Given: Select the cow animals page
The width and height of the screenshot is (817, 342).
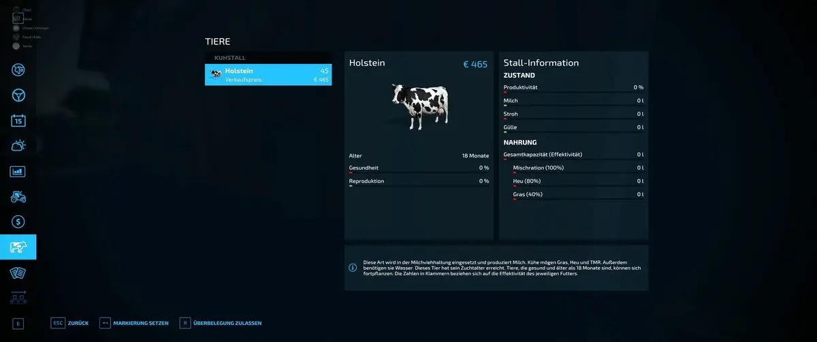Looking at the screenshot, I should (18, 247).
